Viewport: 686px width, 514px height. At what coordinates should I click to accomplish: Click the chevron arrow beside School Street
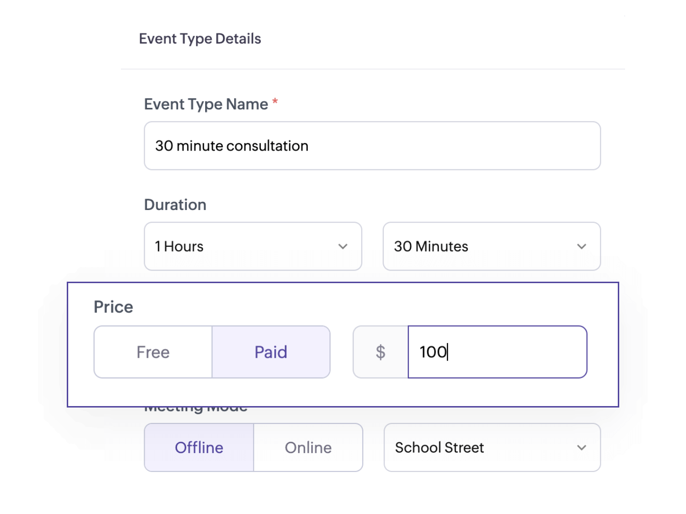click(x=582, y=448)
